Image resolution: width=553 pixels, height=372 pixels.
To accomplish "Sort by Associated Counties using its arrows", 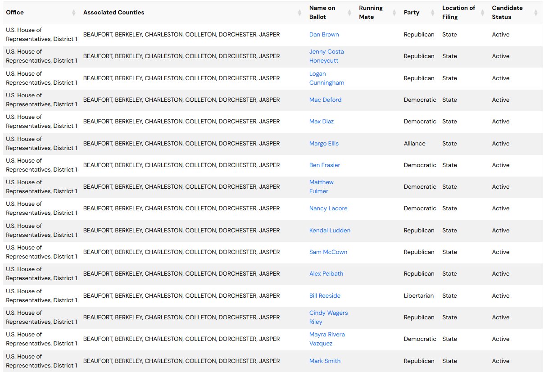I will pyautogui.click(x=299, y=13).
